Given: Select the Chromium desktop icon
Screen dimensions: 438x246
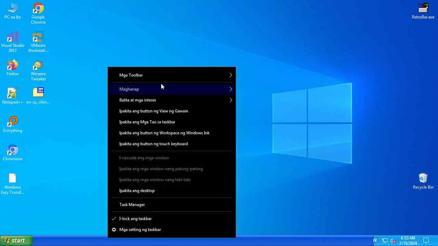Looking at the screenshot, I should click(13, 153).
